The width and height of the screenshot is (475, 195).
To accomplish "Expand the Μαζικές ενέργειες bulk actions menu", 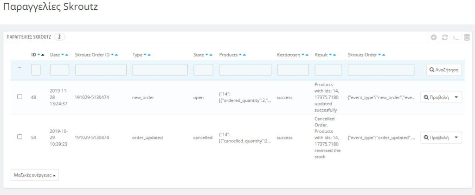I will pyautogui.click(x=34, y=175).
